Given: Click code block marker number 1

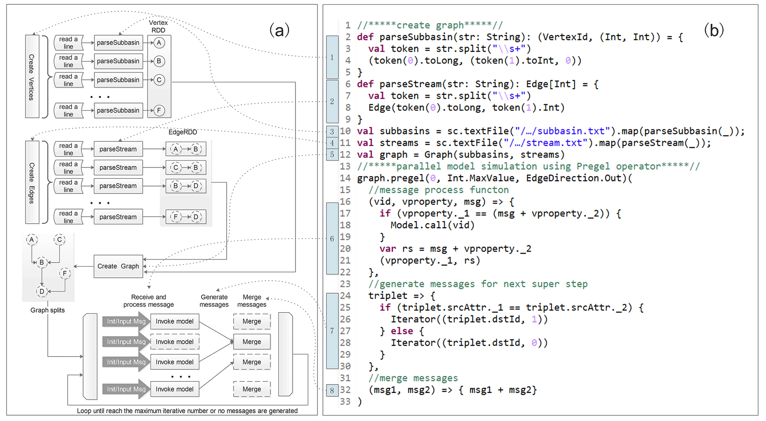Looking at the screenshot, I should 332,57.
